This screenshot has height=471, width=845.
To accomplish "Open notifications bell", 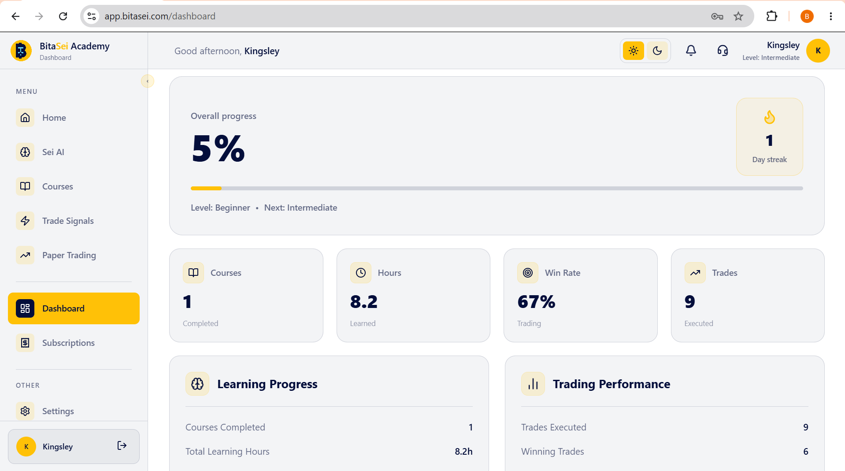I will pyautogui.click(x=691, y=51).
